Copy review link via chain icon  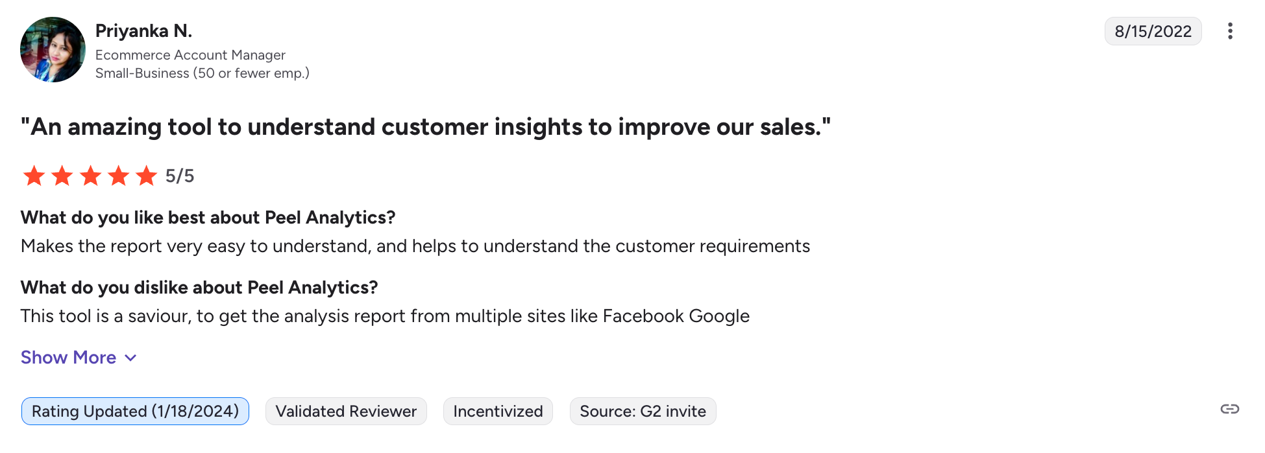(1229, 409)
